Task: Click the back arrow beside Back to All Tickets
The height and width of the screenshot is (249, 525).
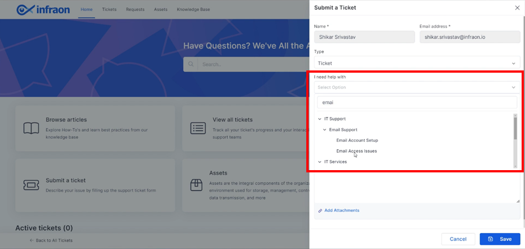Action: click(32, 241)
